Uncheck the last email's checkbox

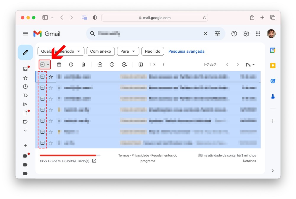[x=43, y=143]
